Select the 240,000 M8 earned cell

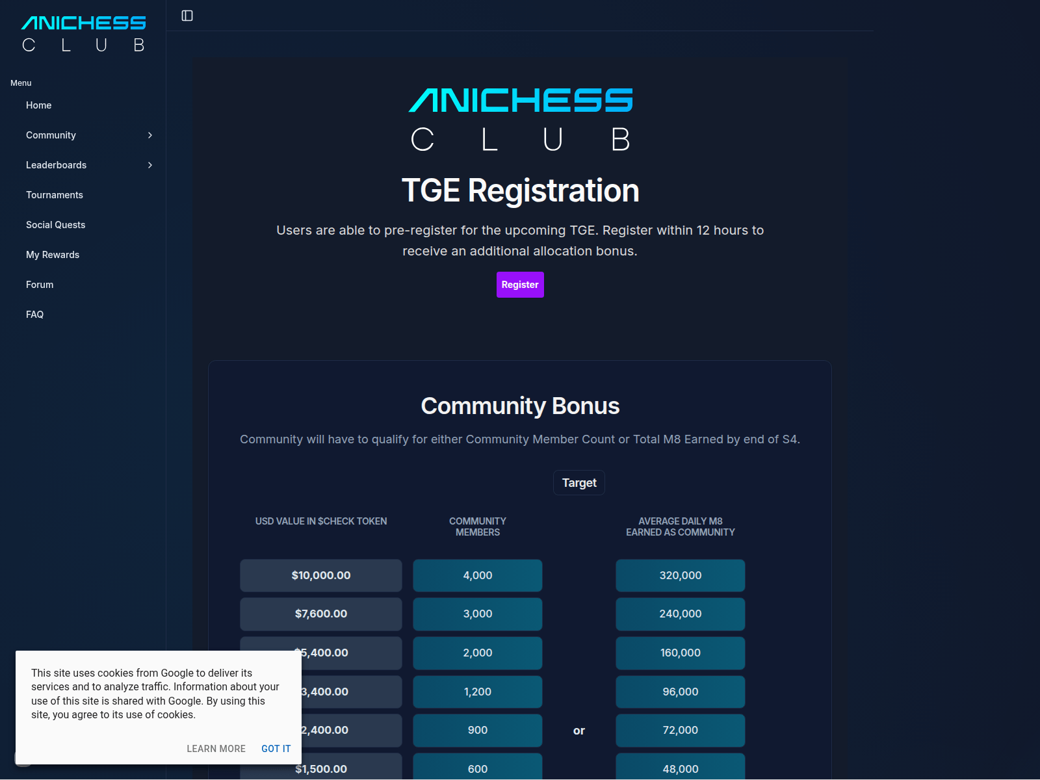(681, 614)
